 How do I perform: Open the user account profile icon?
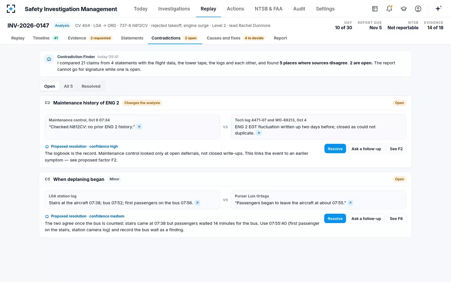[x=418, y=9]
